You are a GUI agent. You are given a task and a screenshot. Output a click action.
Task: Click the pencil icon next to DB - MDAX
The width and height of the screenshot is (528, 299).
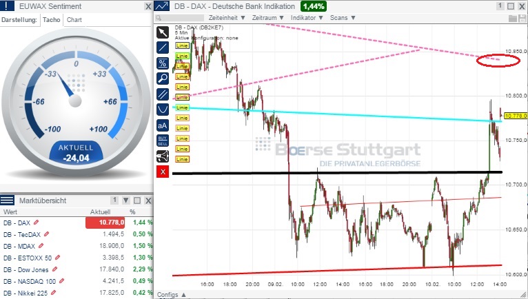click(x=41, y=246)
